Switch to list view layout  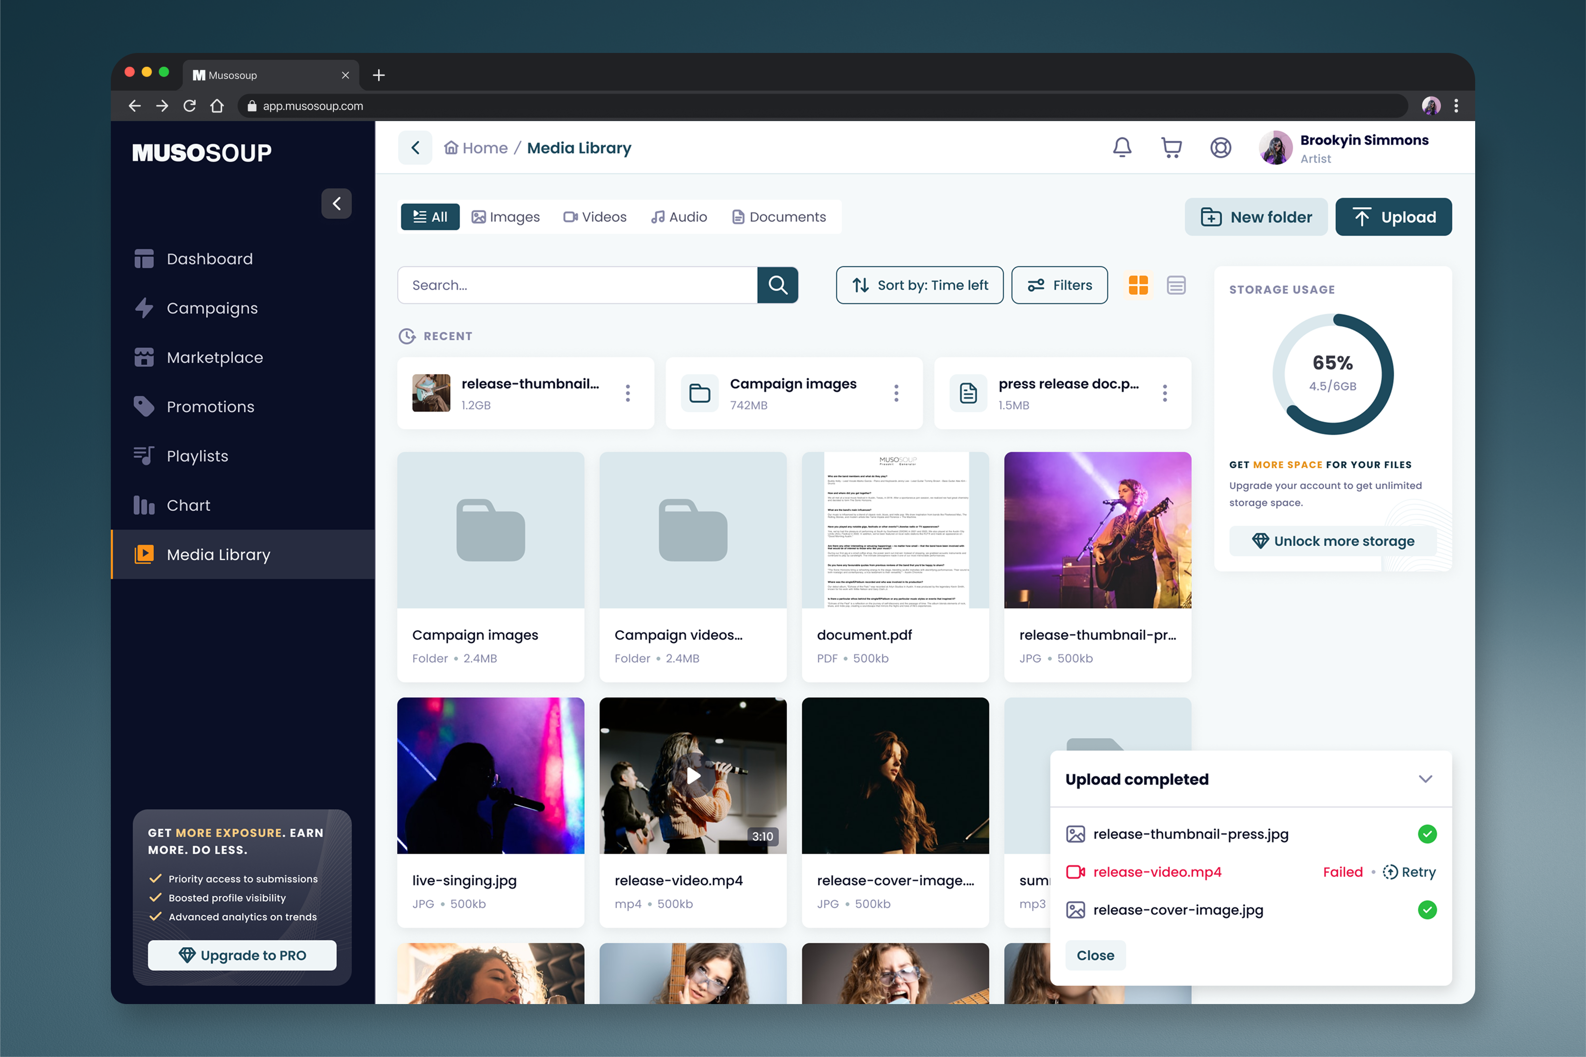coord(1176,285)
